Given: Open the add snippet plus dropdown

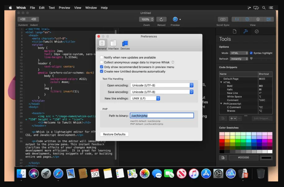Looking at the screenshot, I should click(x=233, y=119).
